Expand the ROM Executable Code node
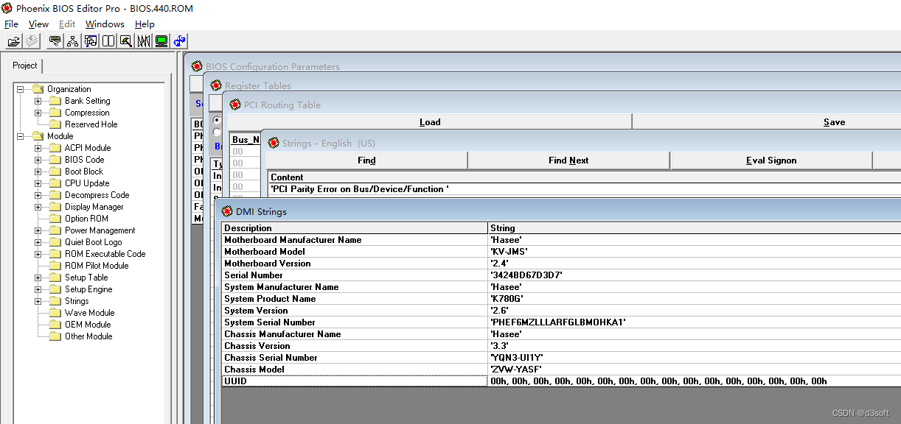Viewport: 901px width, 424px height. [38, 254]
